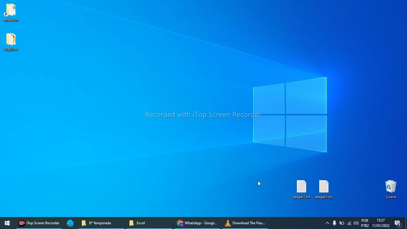Screen dimensions: 407x229
Task: Click the microphone tray icon
Action: (335, 223)
